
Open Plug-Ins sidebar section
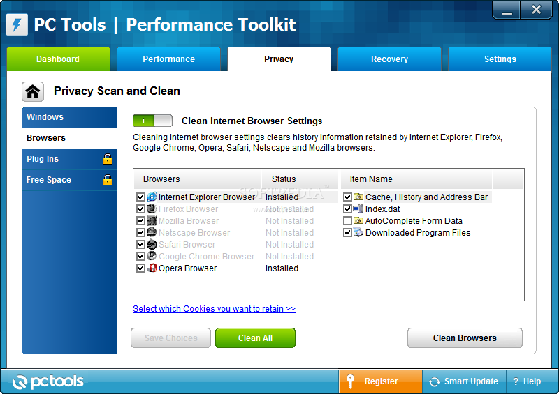tap(69, 159)
